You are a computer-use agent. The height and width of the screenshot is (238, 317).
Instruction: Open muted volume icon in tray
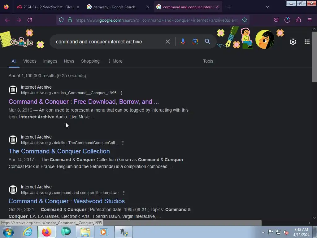(x=286, y=232)
